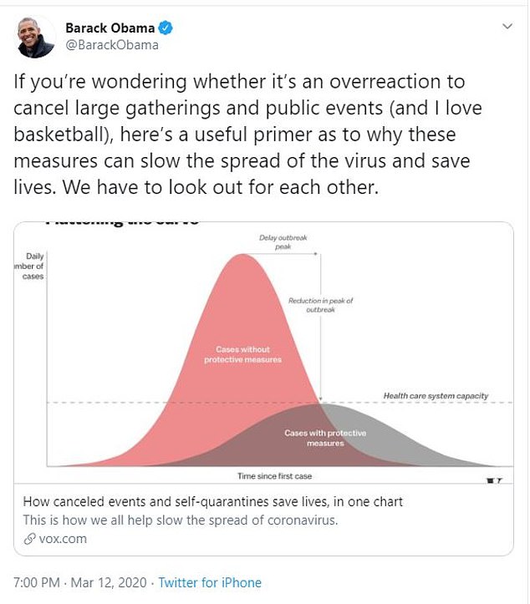530x604 pixels.
Task: Open the flattening-the-curve chart image
Action: tap(263, 353)
